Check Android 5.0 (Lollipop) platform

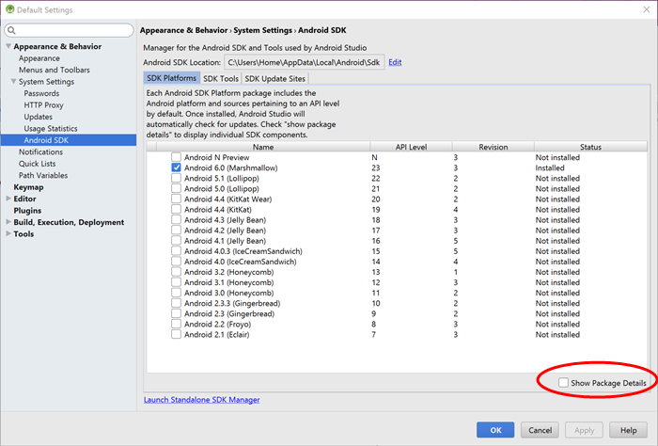tap(177, 188)
